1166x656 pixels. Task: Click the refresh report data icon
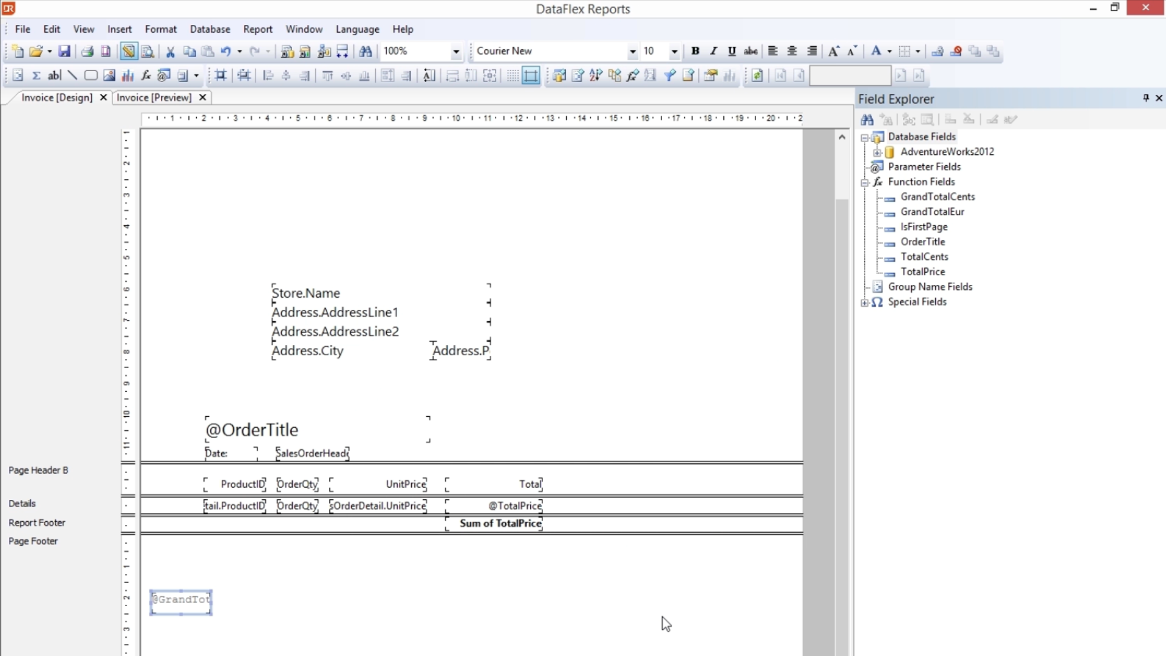tap(757, 76)
